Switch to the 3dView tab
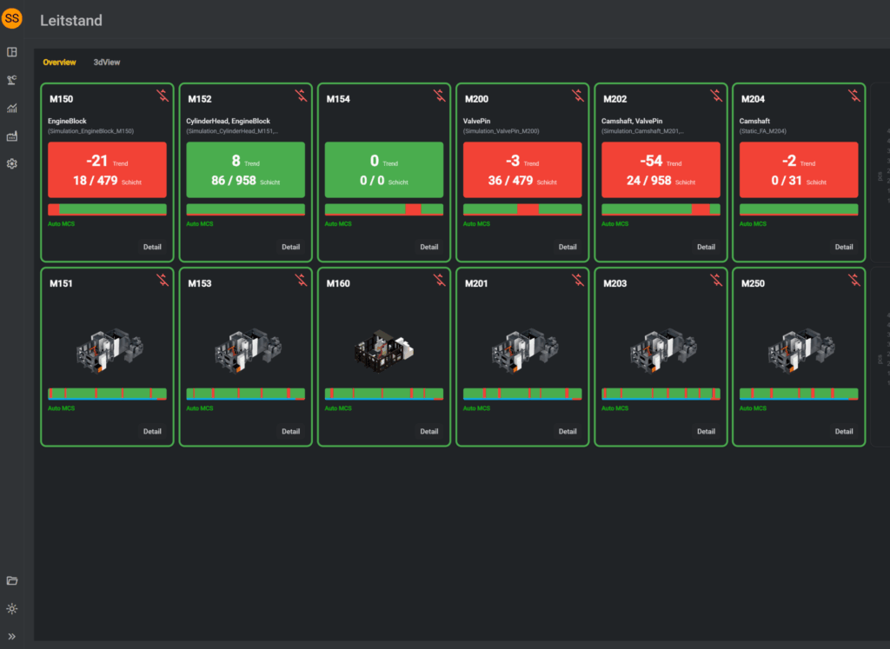 pos(107,63)
